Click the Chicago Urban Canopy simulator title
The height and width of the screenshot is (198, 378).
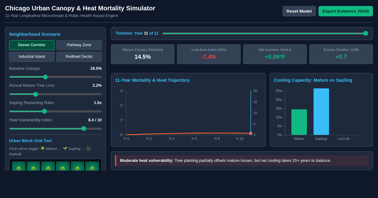pyautogui.click(x=80, y=8)
